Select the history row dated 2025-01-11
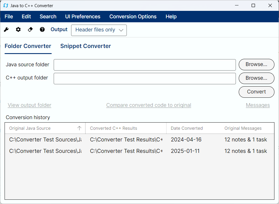 pos(139,151)
